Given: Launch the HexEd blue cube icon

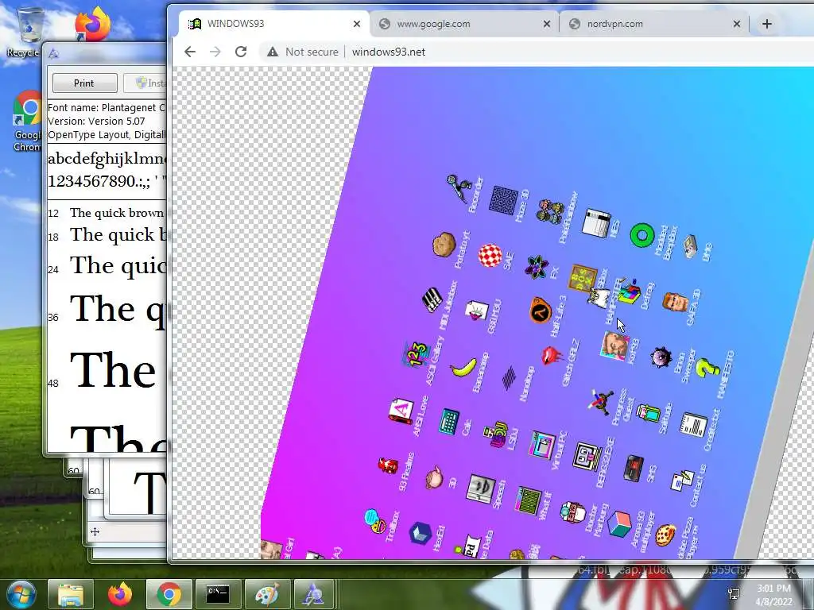Looking at the screenshot, I should (x=421, y=533).
